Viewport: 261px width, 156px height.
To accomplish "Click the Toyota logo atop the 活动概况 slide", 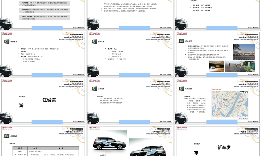I will 7,34.
